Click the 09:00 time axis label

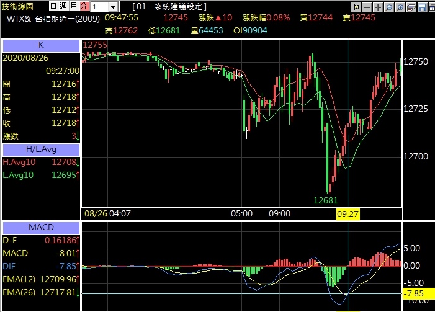[279, 214]
